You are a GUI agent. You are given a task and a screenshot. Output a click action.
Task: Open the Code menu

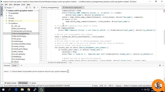(23, 5)
